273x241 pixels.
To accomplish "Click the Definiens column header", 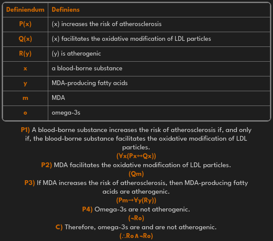I will pyautogui.click(x=66, y=9).
